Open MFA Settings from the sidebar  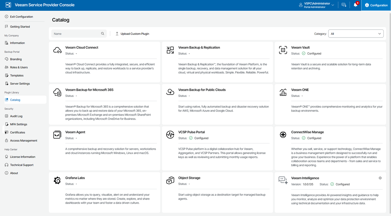coord(18,124)
